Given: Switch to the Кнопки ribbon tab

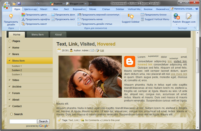Looking at the screenshot, I should [148, 9].
